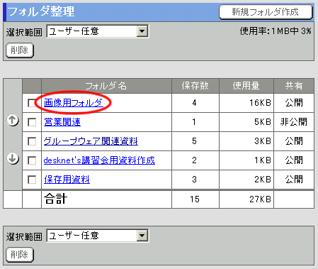The image size is (318, 269).
Task: Check the 画像用フォルダ checkbox
Action: click(32, 103)
